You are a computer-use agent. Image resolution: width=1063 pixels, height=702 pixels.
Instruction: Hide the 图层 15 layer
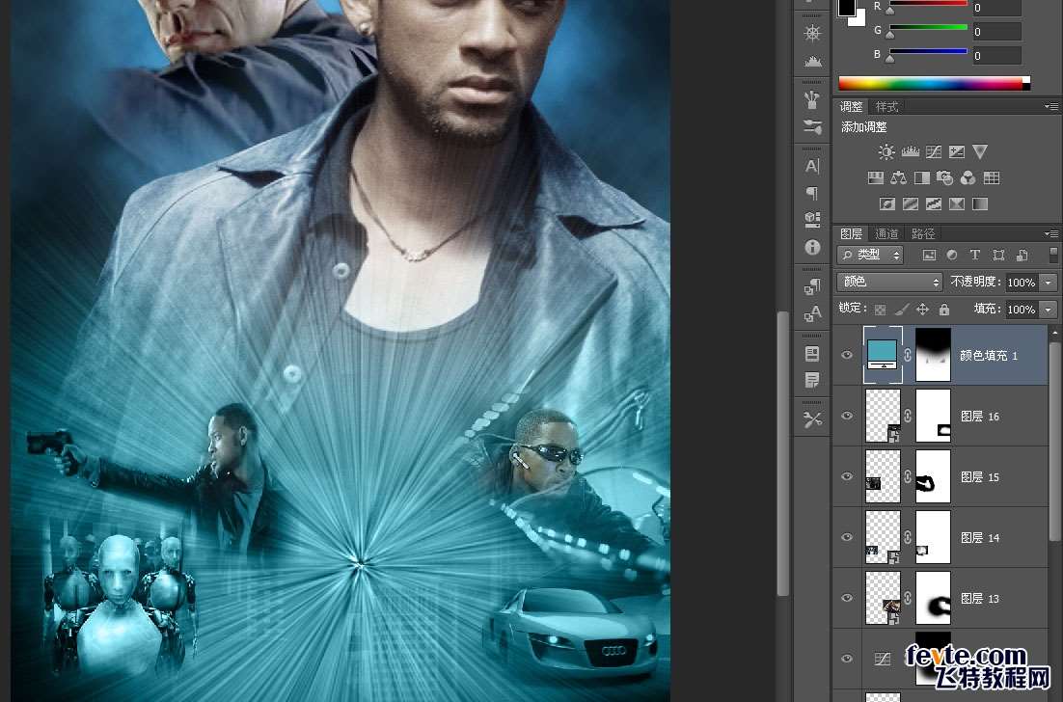[x=847, y=476]
